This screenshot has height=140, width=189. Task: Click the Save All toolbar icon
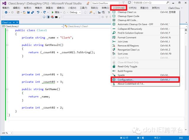tap(32, 12)
